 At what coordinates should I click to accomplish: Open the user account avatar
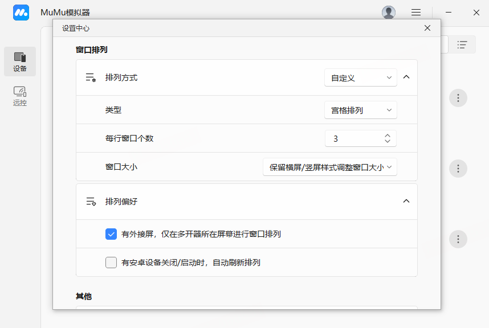click(389, 13)
